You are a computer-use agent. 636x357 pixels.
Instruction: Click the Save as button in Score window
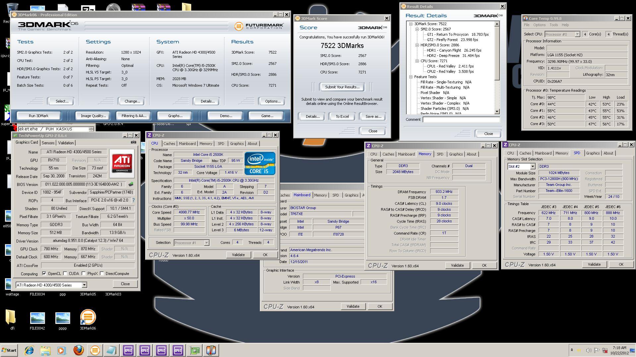pos(373,116)
